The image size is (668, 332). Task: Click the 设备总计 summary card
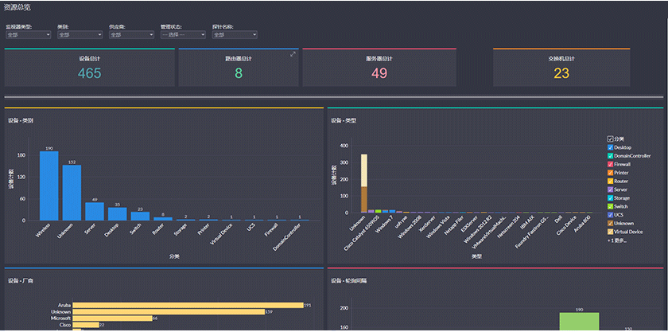89,68
